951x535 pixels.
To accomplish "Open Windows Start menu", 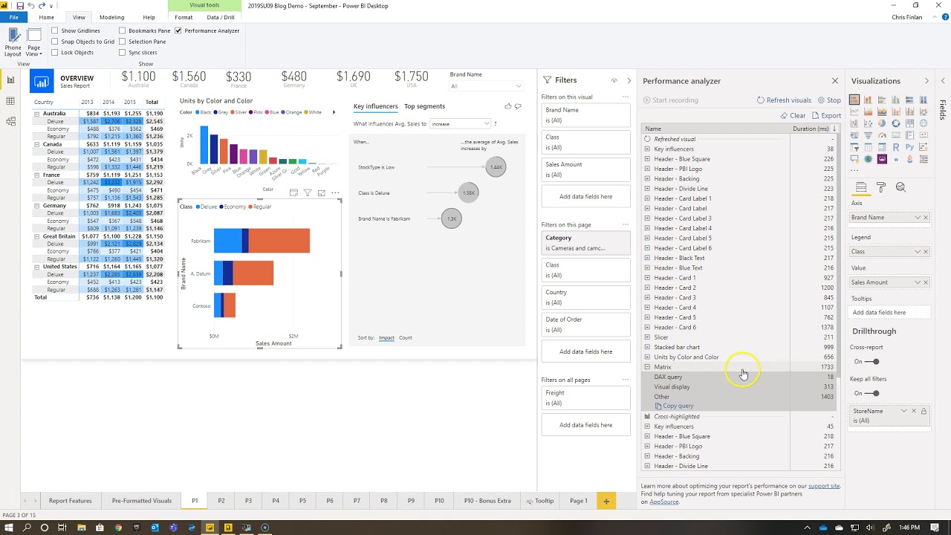I will tap(9, 528).
